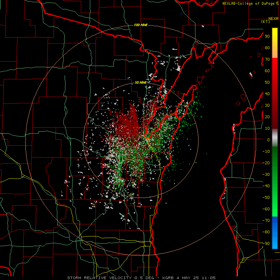Screen dimensions: 280x280
Task: Click the "4 MAY 25" date text
Action: (188, 278)
